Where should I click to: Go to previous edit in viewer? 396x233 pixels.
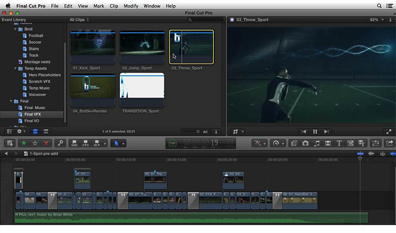304,132
